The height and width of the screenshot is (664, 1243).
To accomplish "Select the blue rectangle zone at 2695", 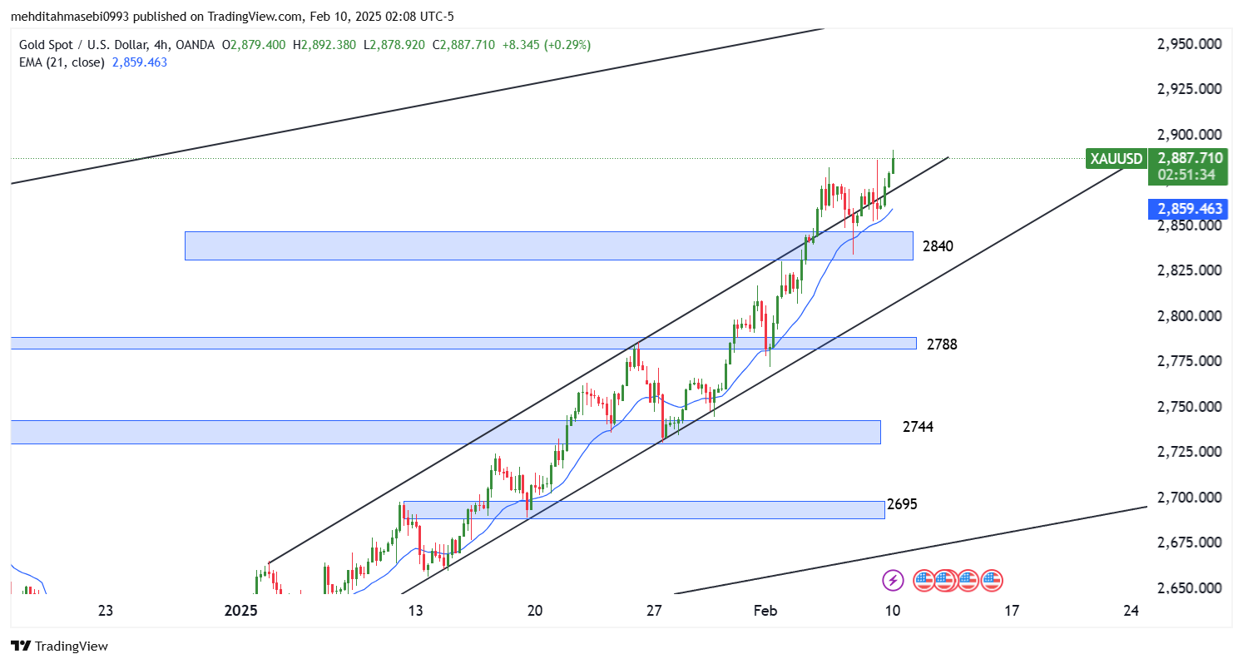I will (x=644, y=510).
